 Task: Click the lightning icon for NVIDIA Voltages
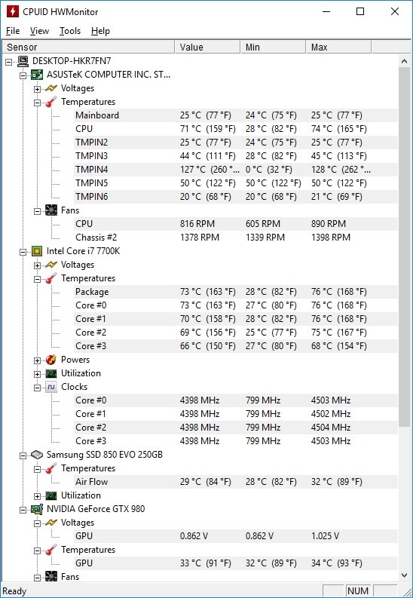[x=51, y=523]
